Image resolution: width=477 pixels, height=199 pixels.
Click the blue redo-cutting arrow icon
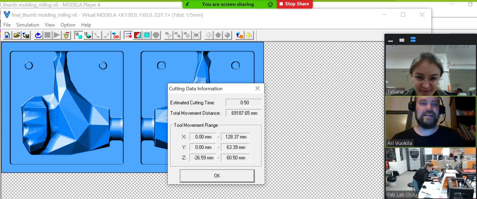(38, 35)
